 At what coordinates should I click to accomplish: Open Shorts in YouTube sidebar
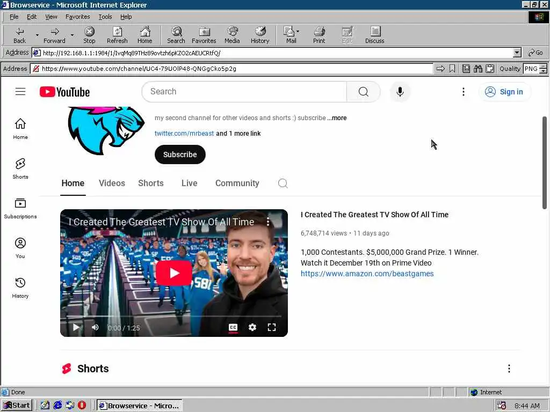(20, 168)
